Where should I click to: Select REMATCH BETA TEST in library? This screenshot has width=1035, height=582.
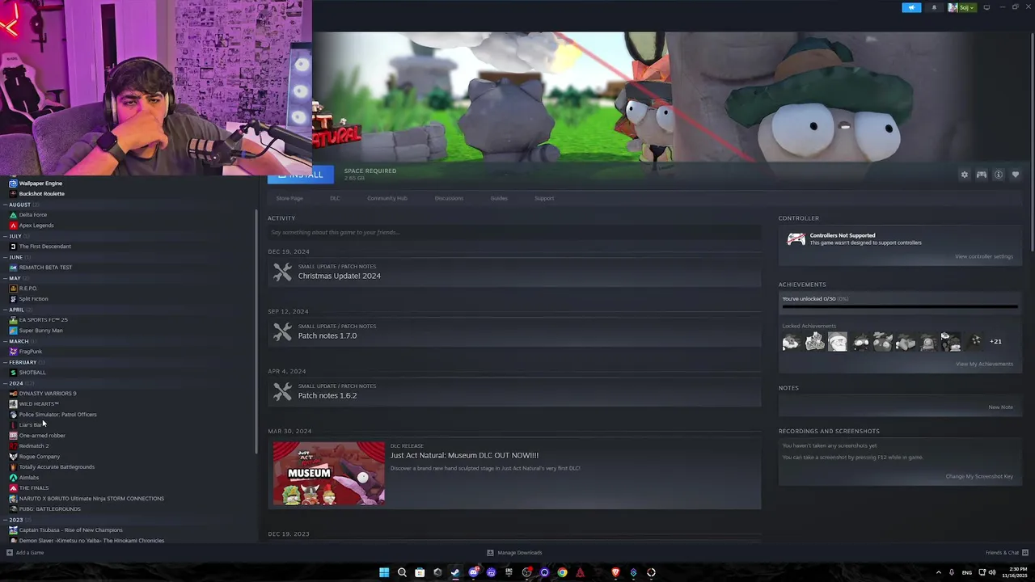(x=45, y=268)
